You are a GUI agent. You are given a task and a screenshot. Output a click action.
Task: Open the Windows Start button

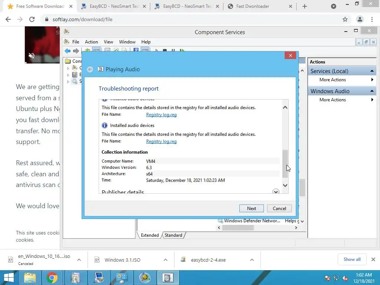click(x=9, y=278)
